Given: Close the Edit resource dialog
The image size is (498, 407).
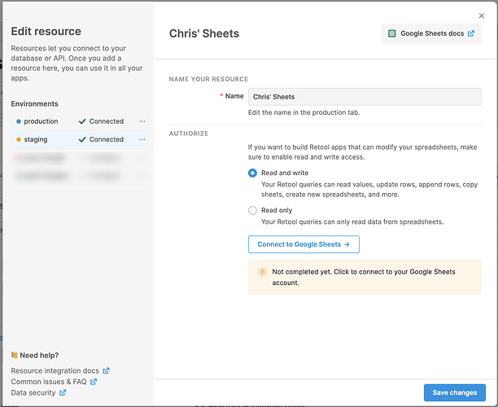Looking at the screenshot, I should 482,16.
